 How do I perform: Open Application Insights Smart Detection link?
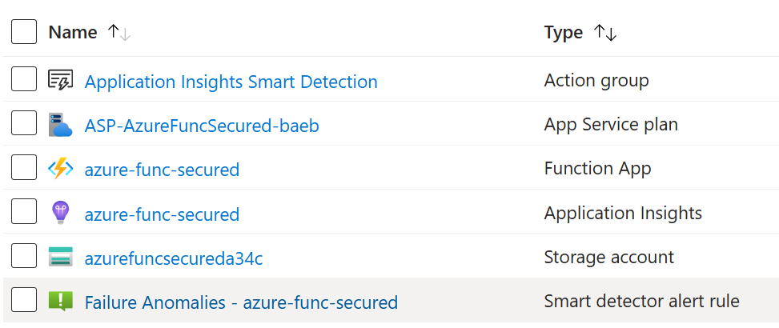[x=231, y=82]
